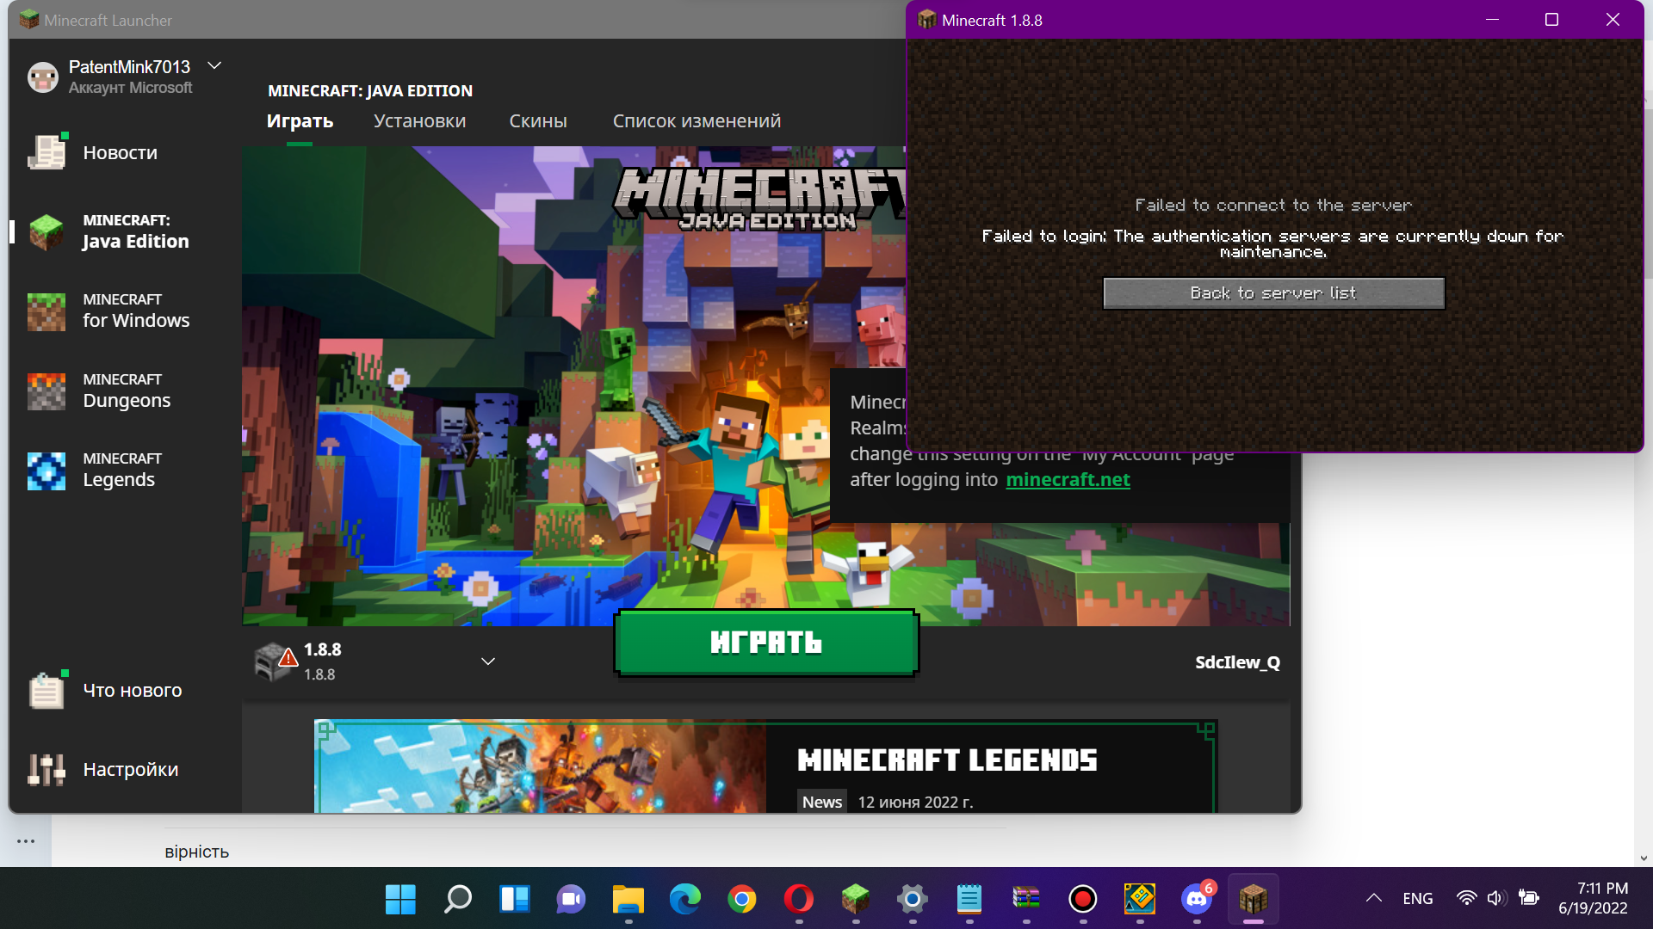Select Minecraft Legends in sidebar
The height and width of the screenshot is (929, 1653).
[121, 470]
